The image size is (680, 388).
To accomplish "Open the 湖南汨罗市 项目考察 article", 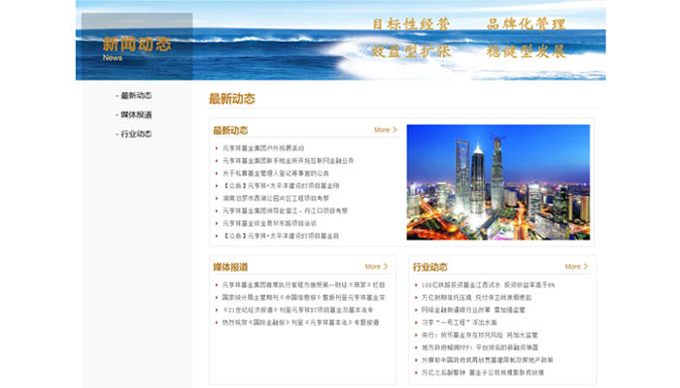I will click(275, 198).
